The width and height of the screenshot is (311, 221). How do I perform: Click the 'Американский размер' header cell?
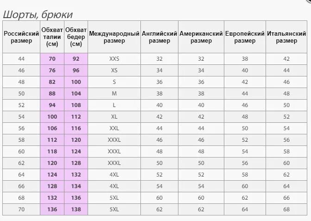pos(201,37)
